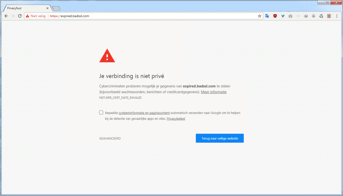This screenshot has height=196, width=343.
Task: Click the address bar URL field
Action: coord(151,16)
